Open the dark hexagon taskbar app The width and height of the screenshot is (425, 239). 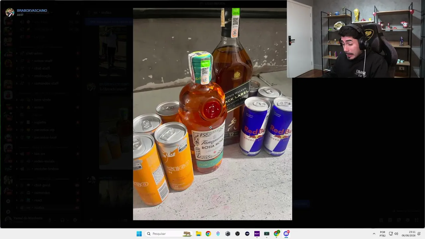pyautogui.click(x=228, y=234)
